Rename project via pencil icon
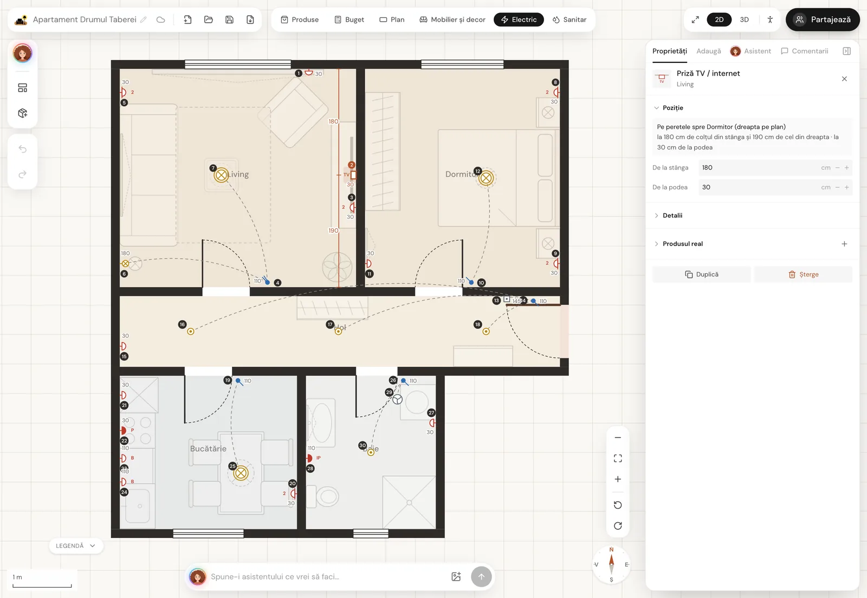 [x=144, y=19]
